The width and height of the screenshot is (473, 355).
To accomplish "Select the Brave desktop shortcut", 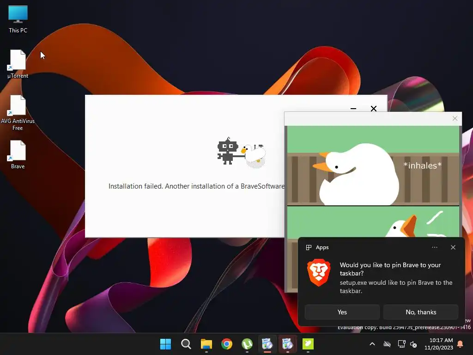I will tap(18, 154).
